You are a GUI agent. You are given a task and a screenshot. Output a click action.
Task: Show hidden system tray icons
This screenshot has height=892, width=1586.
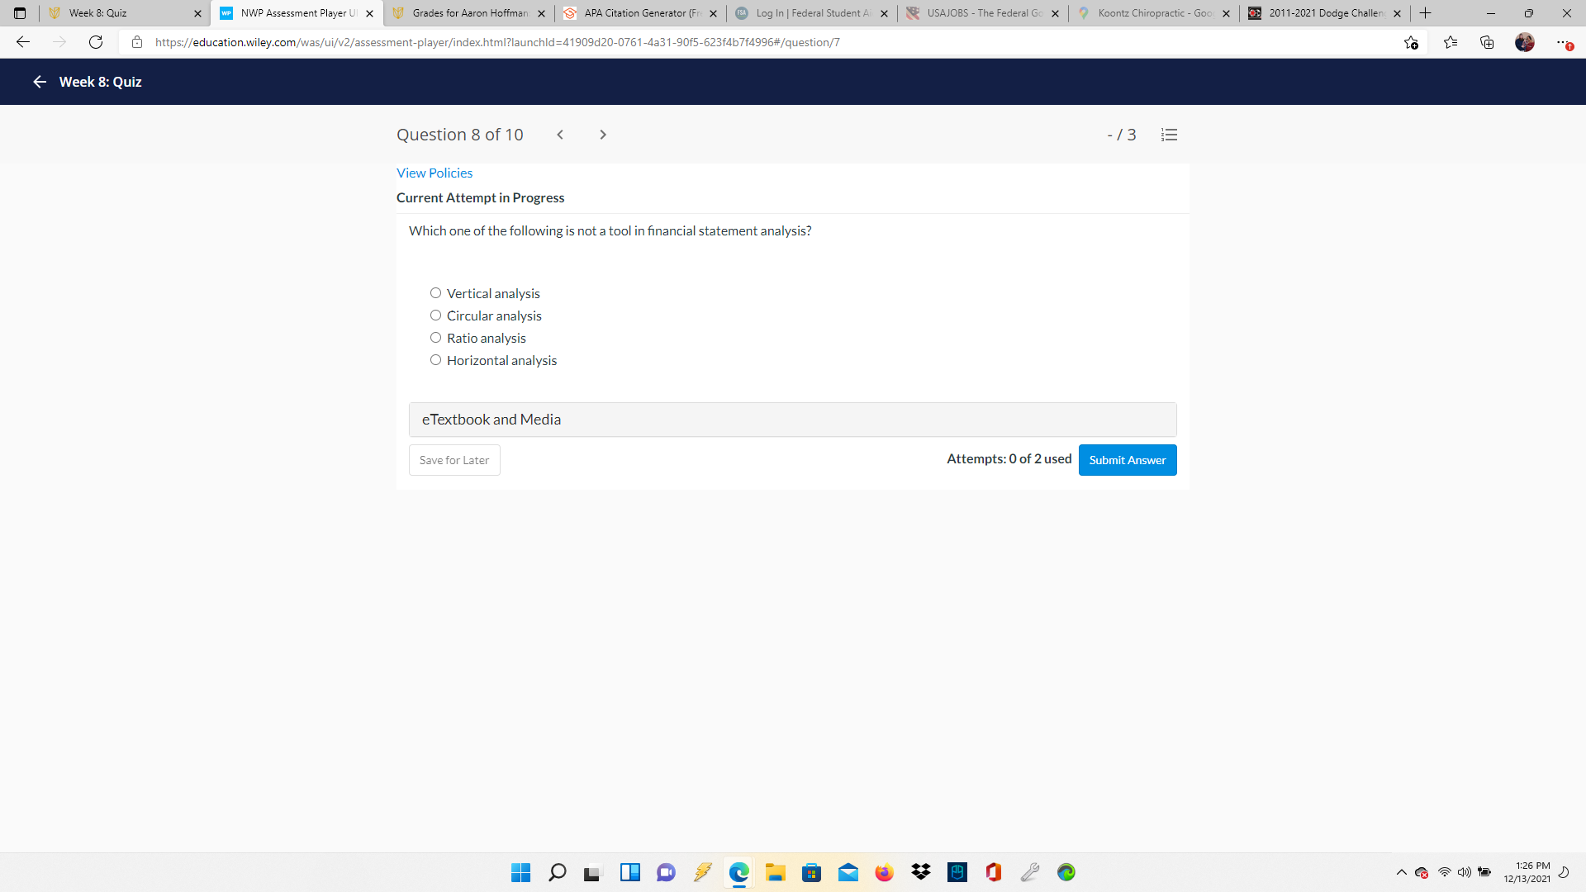tap(1401, 872)
